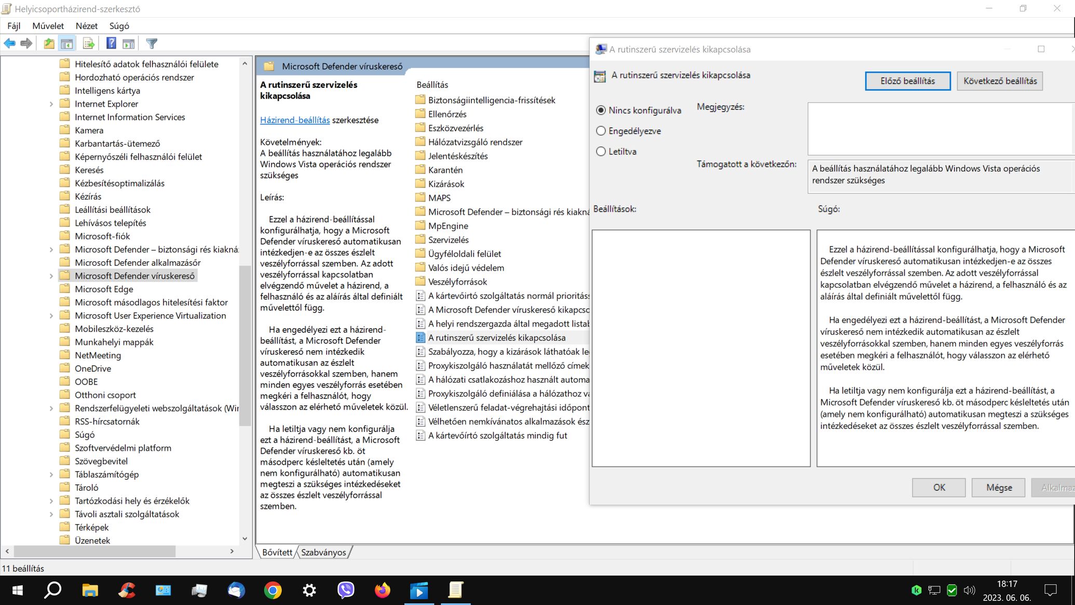Open Settings gear on the taskbar
This screenshot has height=605, width=1075.
309,590
